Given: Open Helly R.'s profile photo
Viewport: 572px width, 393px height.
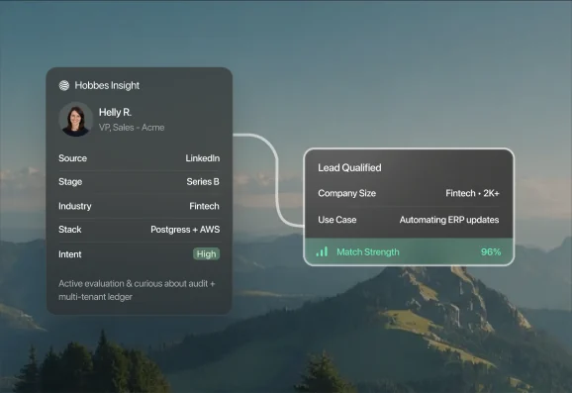Looking at the screenshot, I should [x=76, y=119].
